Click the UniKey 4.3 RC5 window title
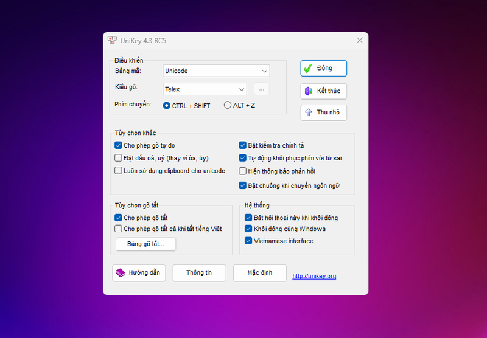The width and height of the screenshot is (487, 338). (143, 41)
